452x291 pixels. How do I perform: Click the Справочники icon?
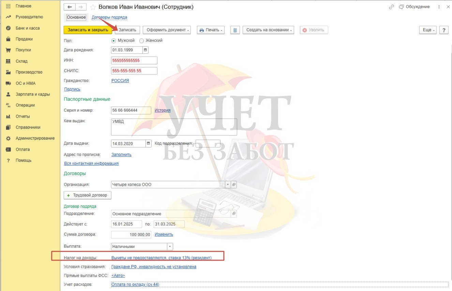(8, 127)
